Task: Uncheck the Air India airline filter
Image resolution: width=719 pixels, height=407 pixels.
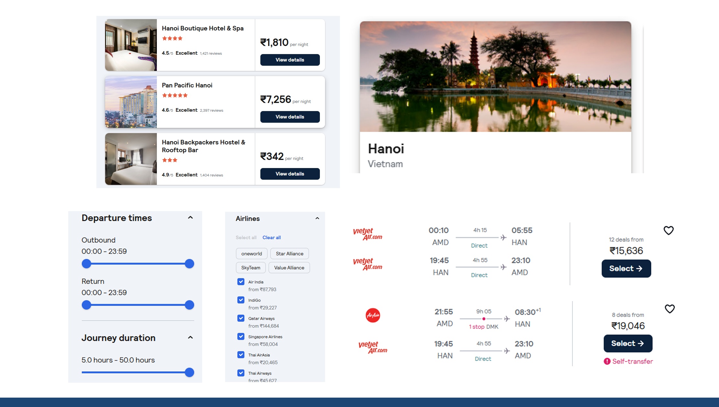Action: (x=240, y=282)
